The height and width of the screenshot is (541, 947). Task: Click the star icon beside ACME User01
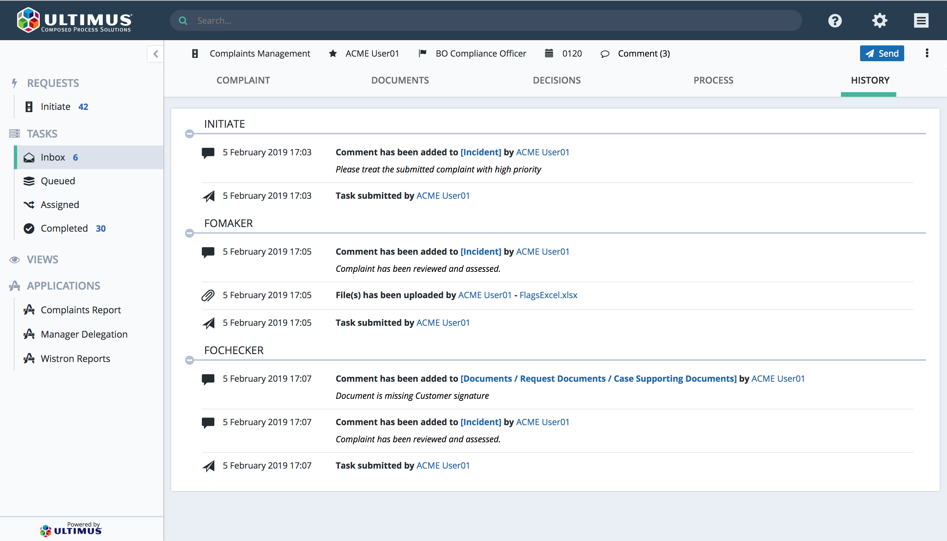point(333,54)
